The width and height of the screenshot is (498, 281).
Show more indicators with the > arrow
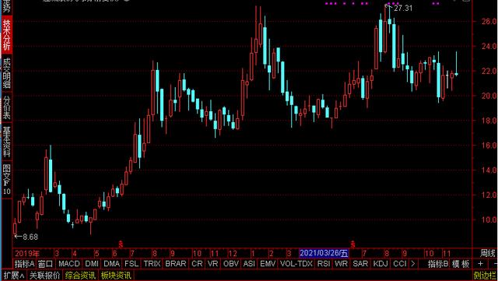click(x=412, y=264)
